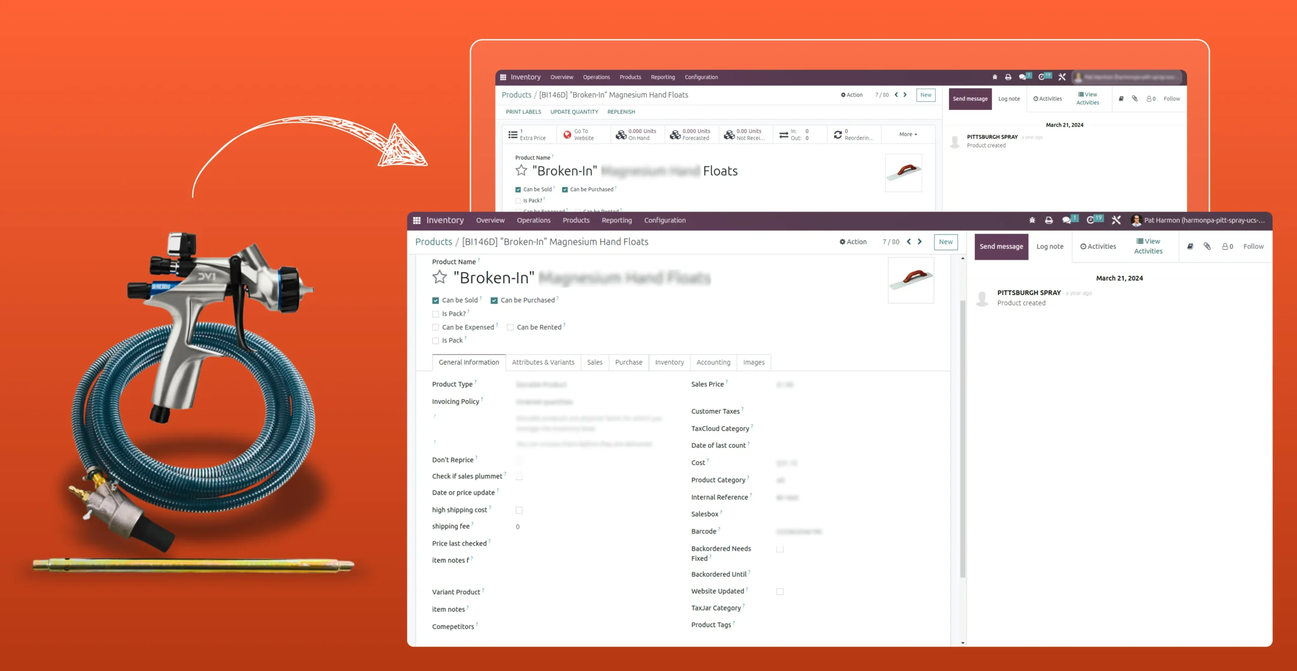Click Products breadcrumb link in front window

point(434,242)
